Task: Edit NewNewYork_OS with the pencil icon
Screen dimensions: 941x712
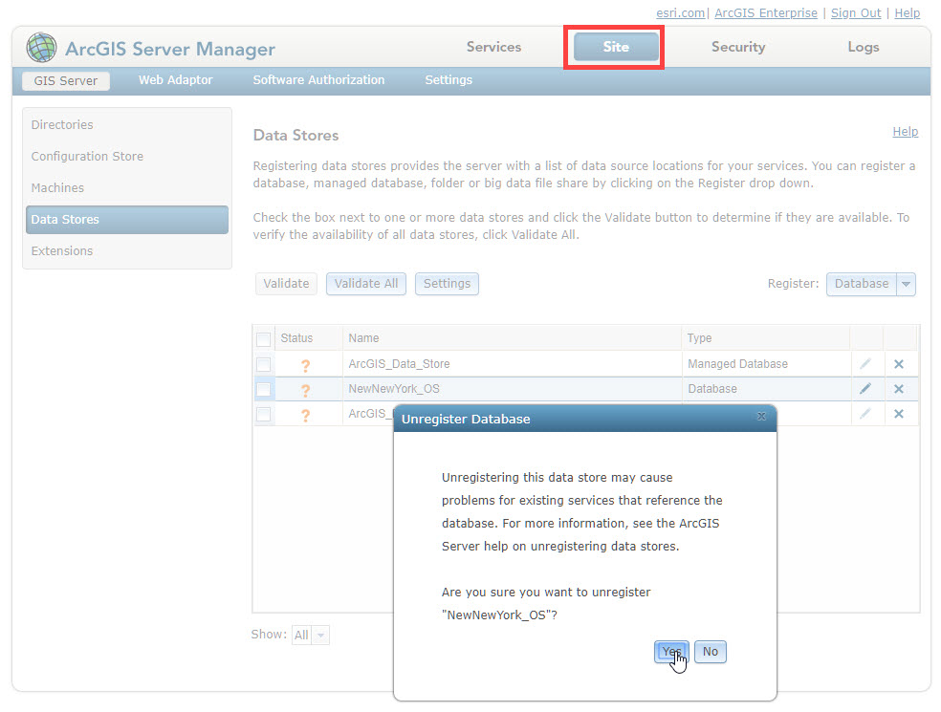Action: tap(865, 389)
